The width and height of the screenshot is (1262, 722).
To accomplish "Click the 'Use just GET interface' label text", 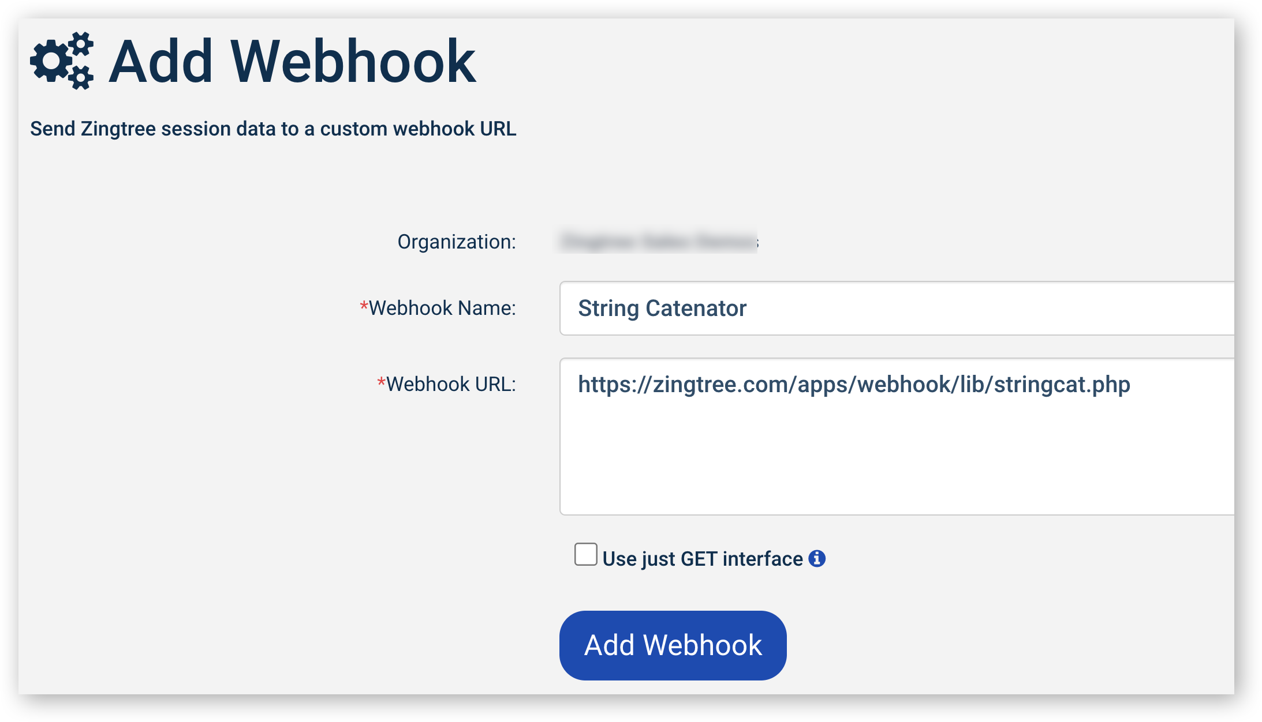I will [703, 559].
